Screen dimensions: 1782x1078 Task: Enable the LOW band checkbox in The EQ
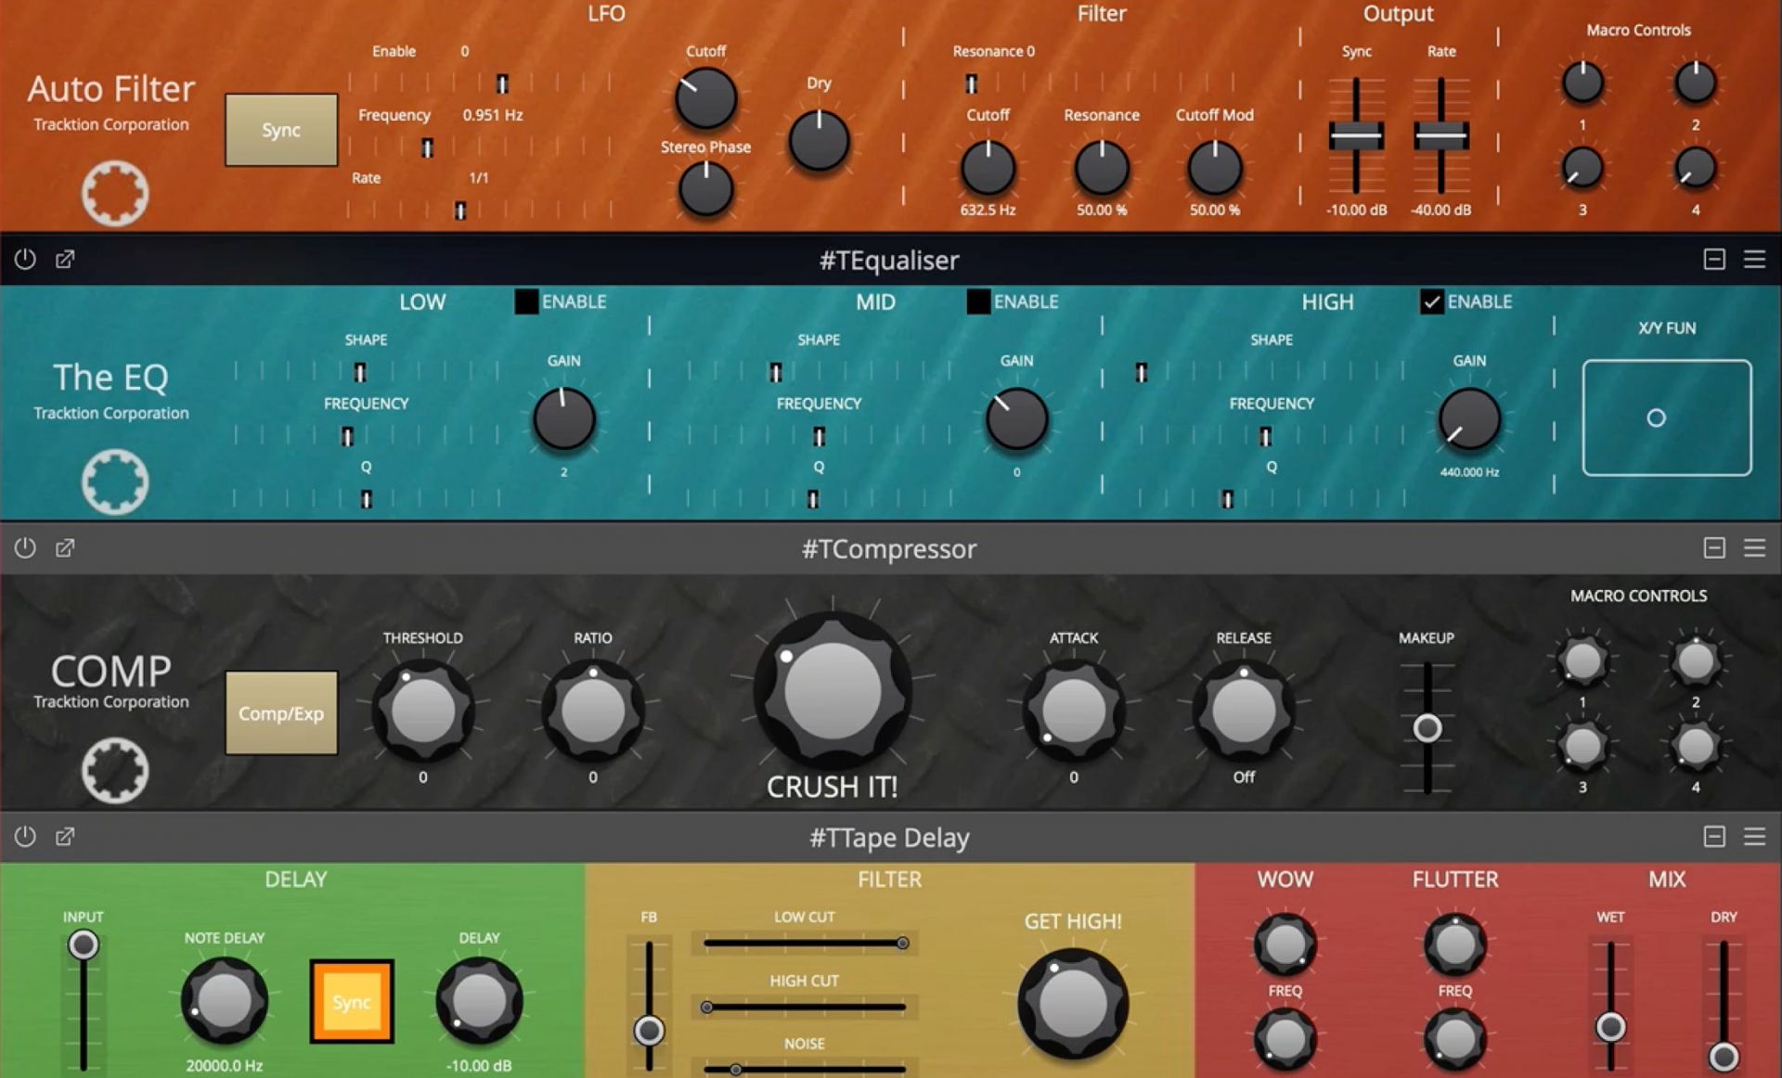(526, 302)
